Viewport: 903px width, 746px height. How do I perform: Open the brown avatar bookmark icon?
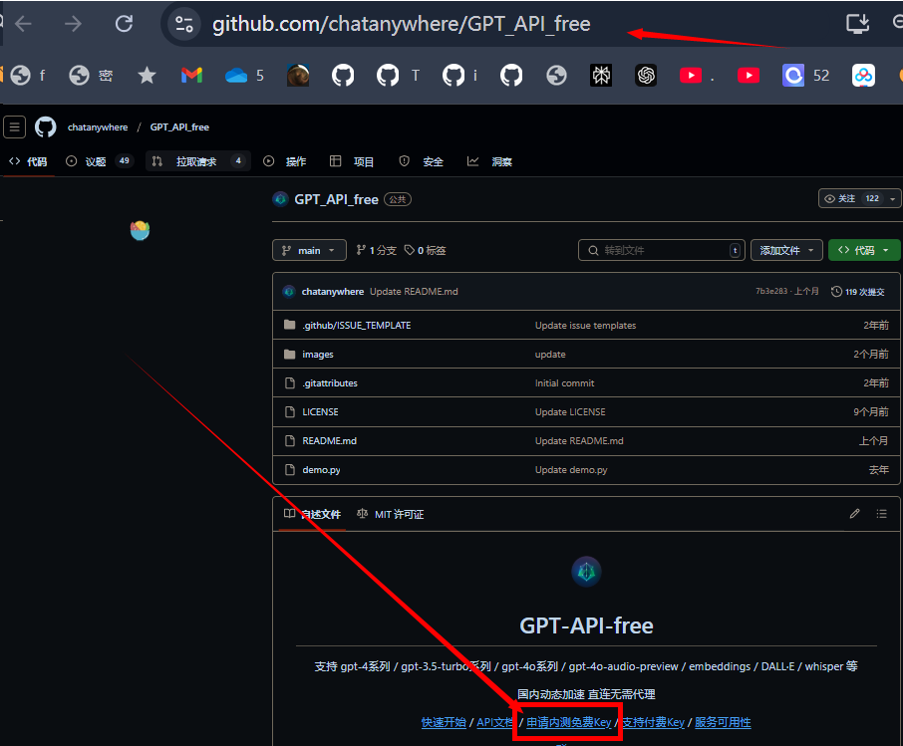coord(298,76)
